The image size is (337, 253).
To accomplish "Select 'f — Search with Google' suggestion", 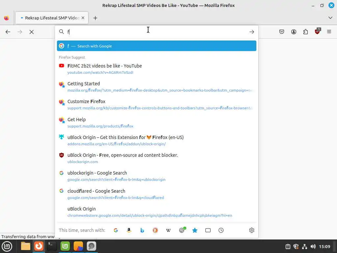I will pyautogui.click(x=156, y=46).
